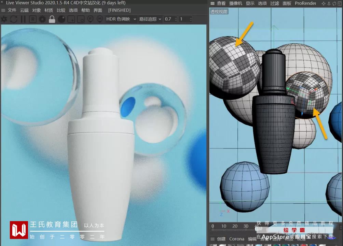This screenshot has height=246, width=343.
Task: Enable the film region box icon
Action: 81,19
